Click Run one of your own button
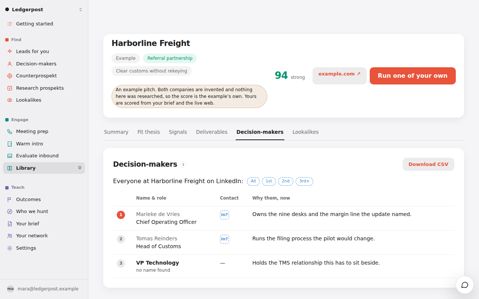The image size is (479, 299). (x=413, y=76)
